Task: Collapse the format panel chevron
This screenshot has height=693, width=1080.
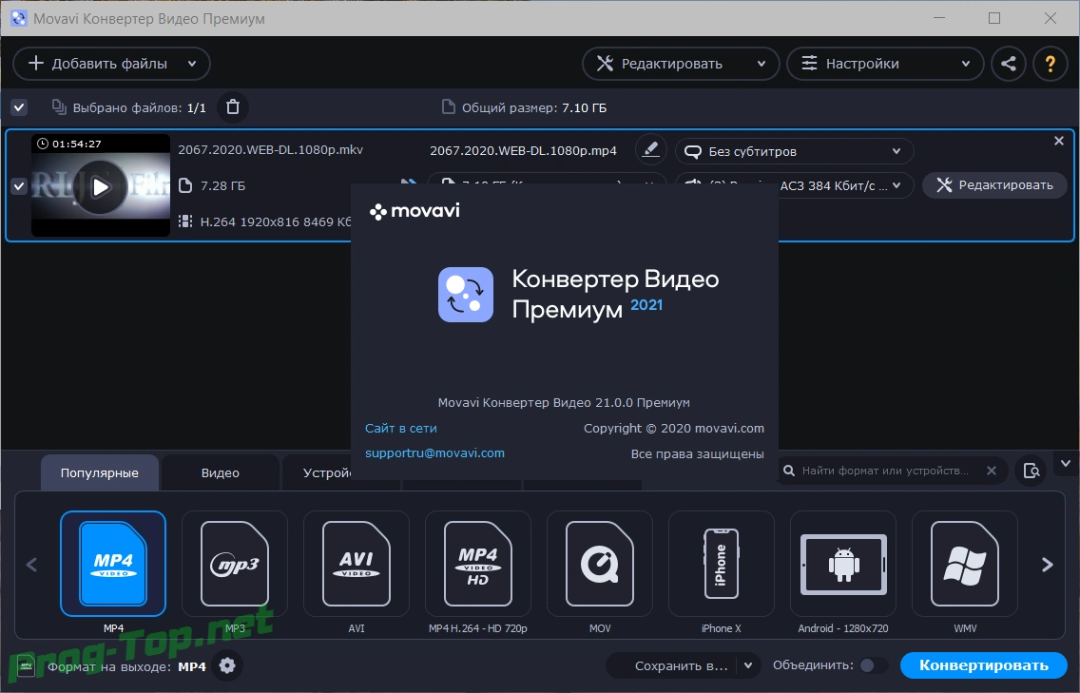Action: pos(1066,464)
